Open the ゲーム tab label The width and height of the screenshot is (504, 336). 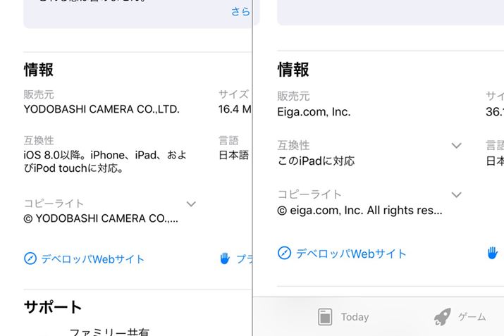[x=472, y=317]
